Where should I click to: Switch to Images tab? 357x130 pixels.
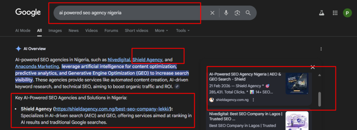coord(55,30)
